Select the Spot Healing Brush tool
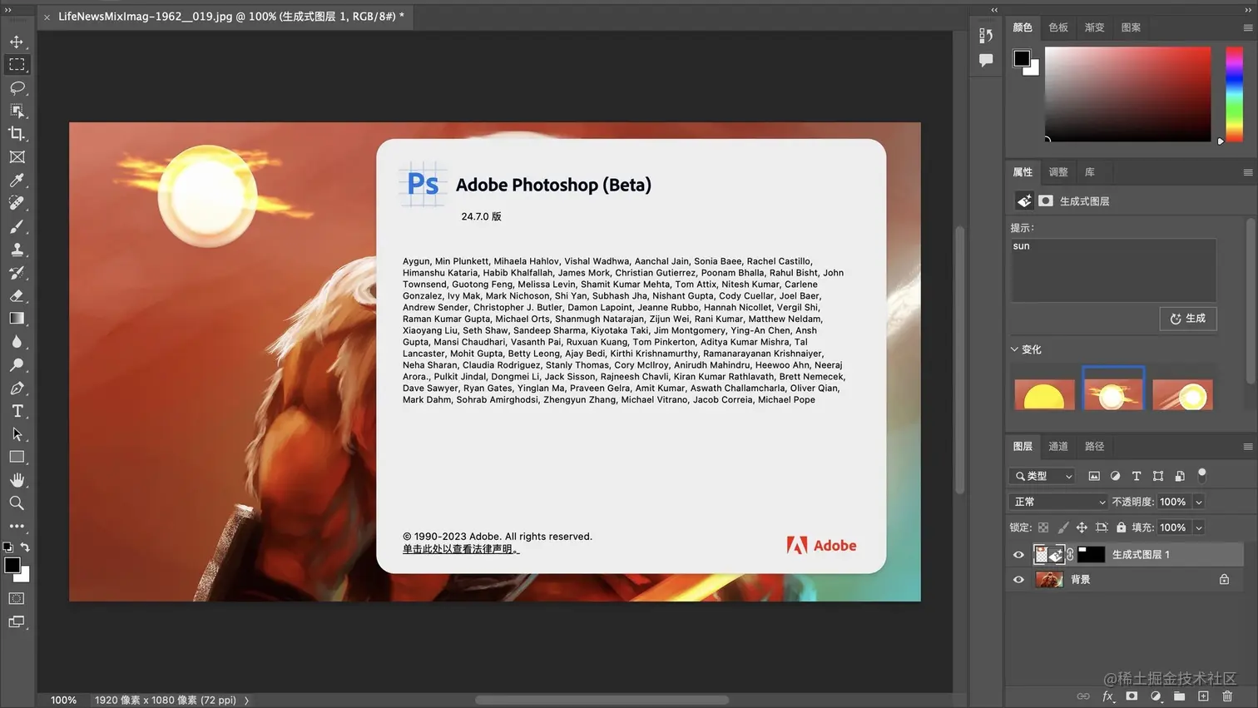The width and height of the screenshot is (1258, 708). point(17,203)
